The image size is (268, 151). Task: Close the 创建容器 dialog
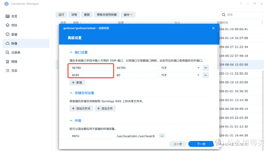point(213,28)
